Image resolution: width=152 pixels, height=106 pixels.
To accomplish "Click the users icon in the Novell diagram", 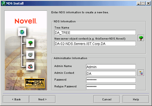I will 30,66.
